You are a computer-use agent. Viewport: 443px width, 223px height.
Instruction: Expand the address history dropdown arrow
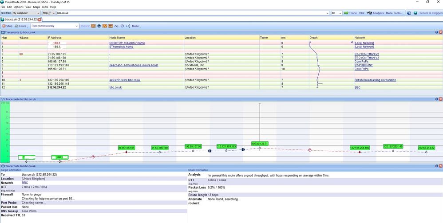tap(328, 13)
